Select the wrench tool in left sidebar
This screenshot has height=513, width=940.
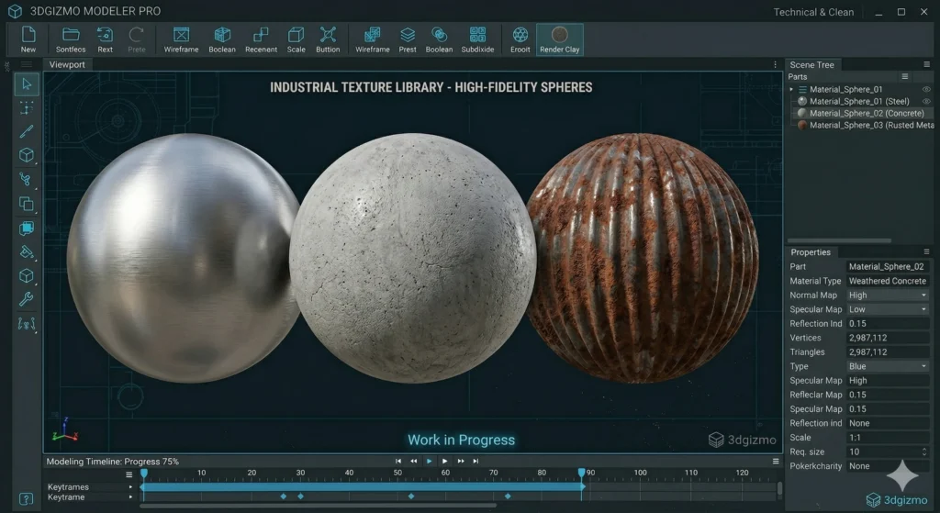pos(27,299)
